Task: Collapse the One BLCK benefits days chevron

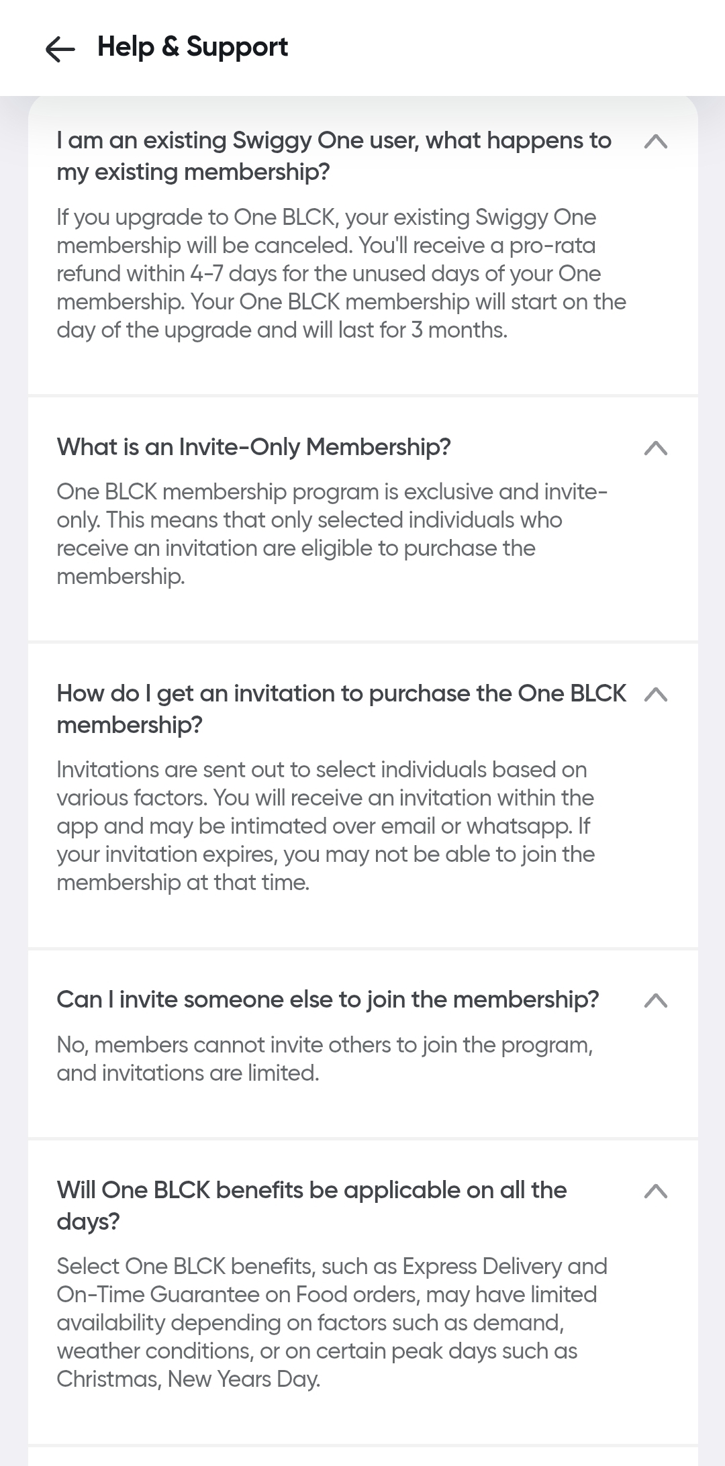Action: click(655, 1191)
